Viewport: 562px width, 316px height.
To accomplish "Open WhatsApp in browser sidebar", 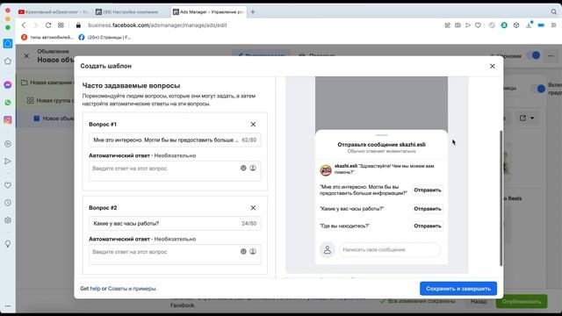I will [x=8, y=103].
